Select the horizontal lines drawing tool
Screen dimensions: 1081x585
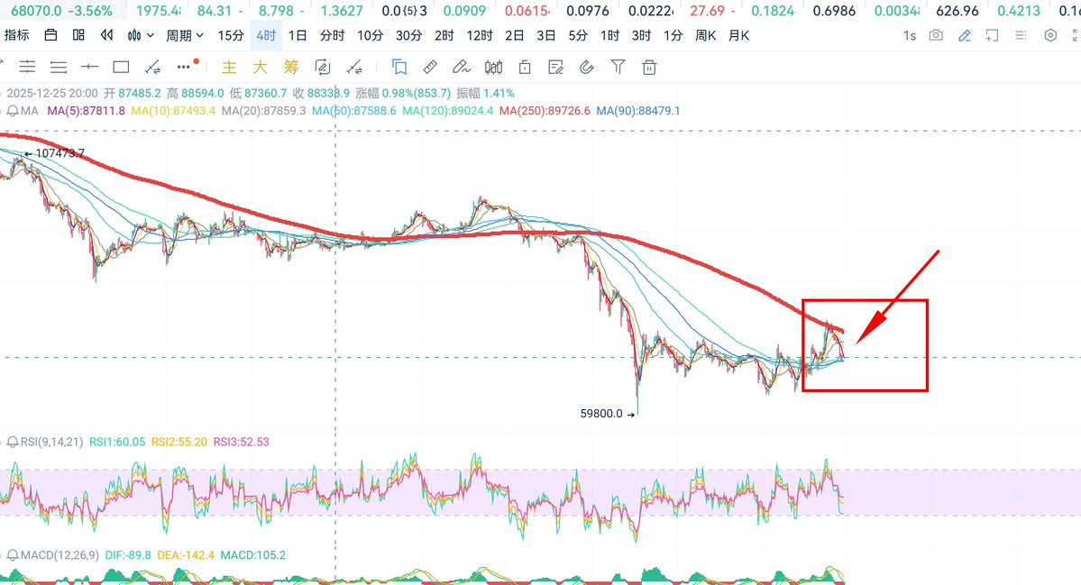[59, 67]
